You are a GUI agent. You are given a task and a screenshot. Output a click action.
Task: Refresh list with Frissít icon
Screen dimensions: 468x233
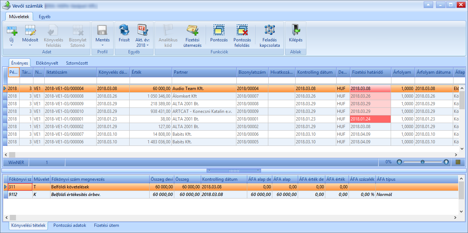click(x=124, y=30)
